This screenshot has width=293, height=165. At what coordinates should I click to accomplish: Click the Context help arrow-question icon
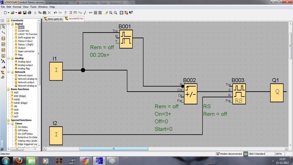[x=131, y=12]
